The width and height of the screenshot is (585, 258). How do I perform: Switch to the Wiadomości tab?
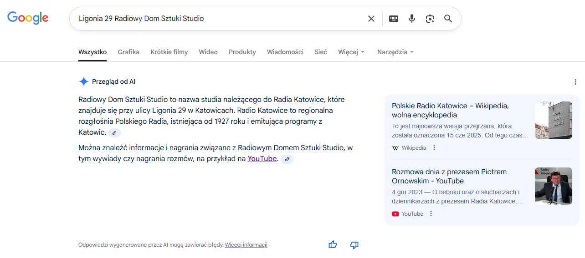click(x=285, y=52)
